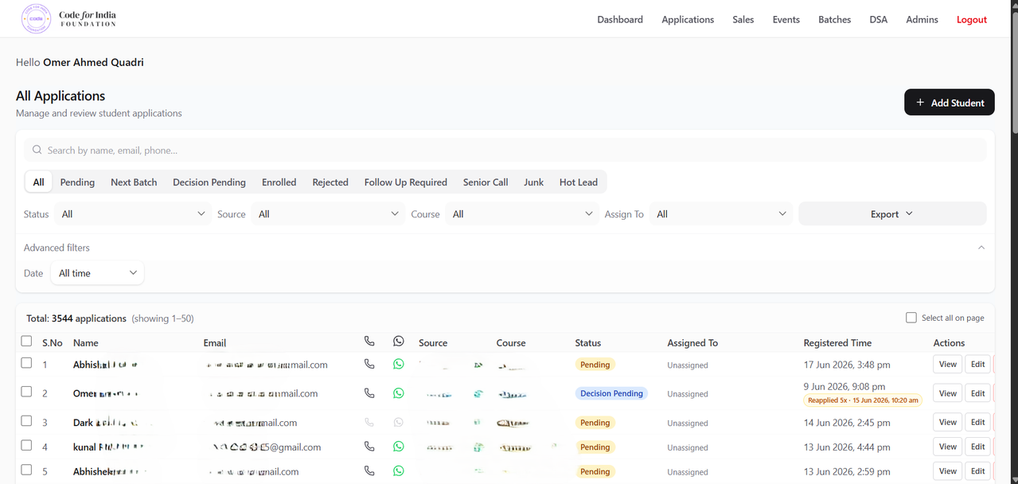
Task: Open the Assign To filter dropdown
Action: pyautogui.click(x=721, y=214)
